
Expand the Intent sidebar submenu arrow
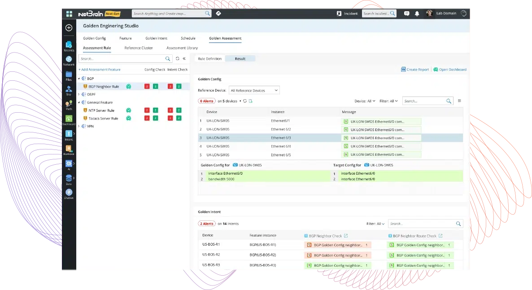(x=74, y=133)
